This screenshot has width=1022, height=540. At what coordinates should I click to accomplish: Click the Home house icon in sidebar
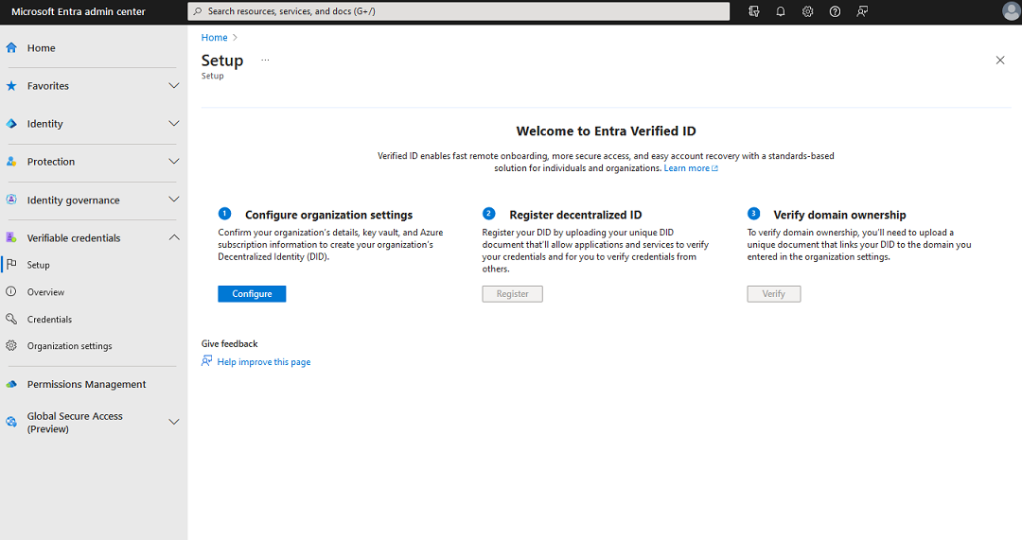pos(11,47)
